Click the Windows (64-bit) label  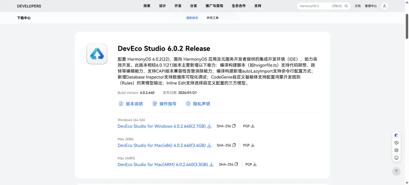(131, 120)
